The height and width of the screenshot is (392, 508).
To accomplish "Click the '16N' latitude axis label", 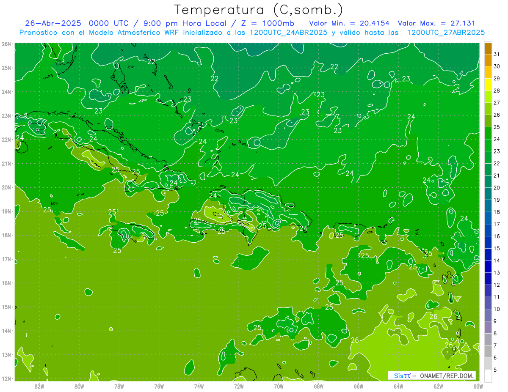I will click(x=6, y=283).
